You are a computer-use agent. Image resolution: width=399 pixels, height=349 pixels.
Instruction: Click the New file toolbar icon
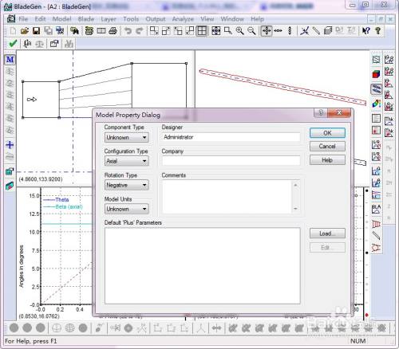[13, 31]
